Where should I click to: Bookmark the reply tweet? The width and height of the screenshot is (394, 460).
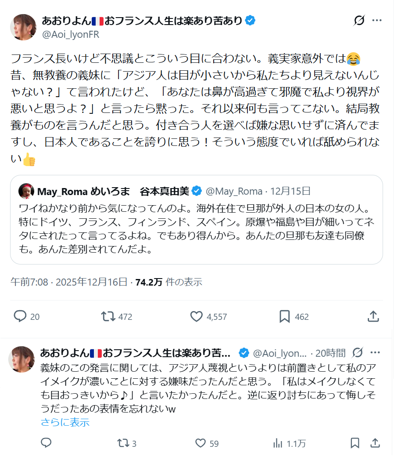click(x=355, y=443)
